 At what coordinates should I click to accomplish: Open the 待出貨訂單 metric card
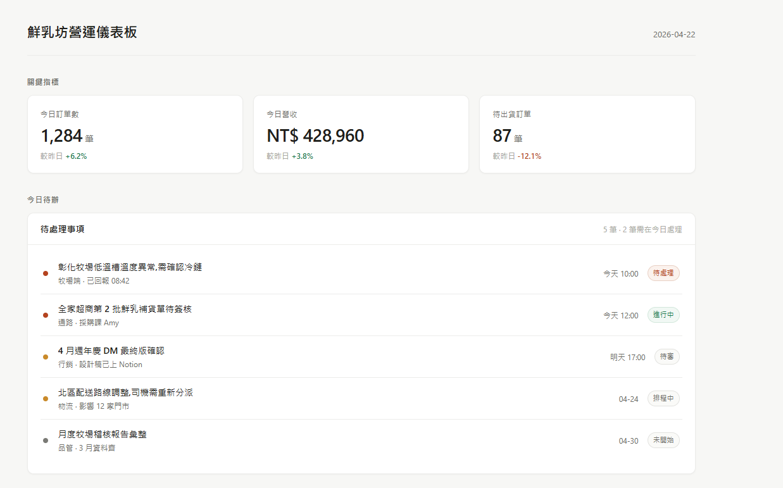tap(587, 134)
